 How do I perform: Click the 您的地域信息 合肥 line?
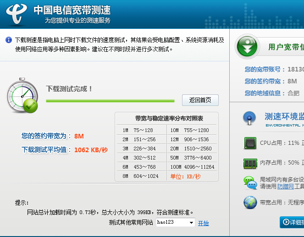point(272,93)
